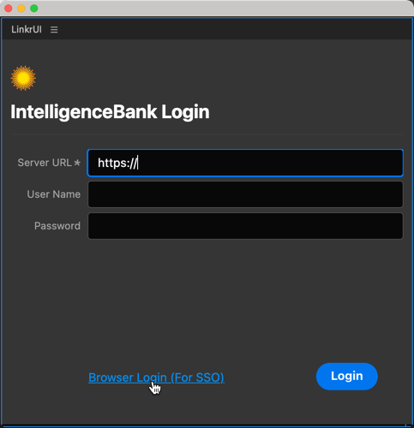The width and height of the screenshot is (414, 428).
Task: Maximize the window using the green button
Action: tap(34, 9)
